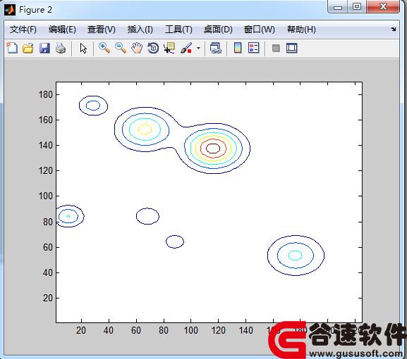Toggle Edit Plot arrow pointer mode

83,48
